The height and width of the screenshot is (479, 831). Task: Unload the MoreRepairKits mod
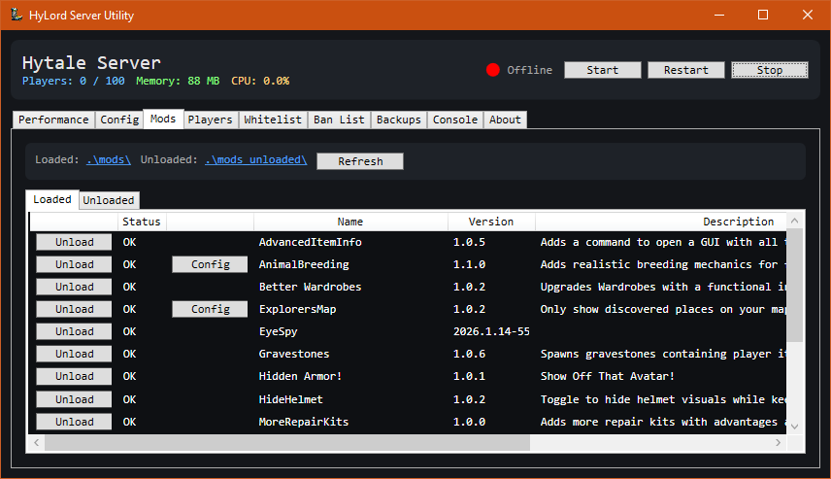click(74, 422)
